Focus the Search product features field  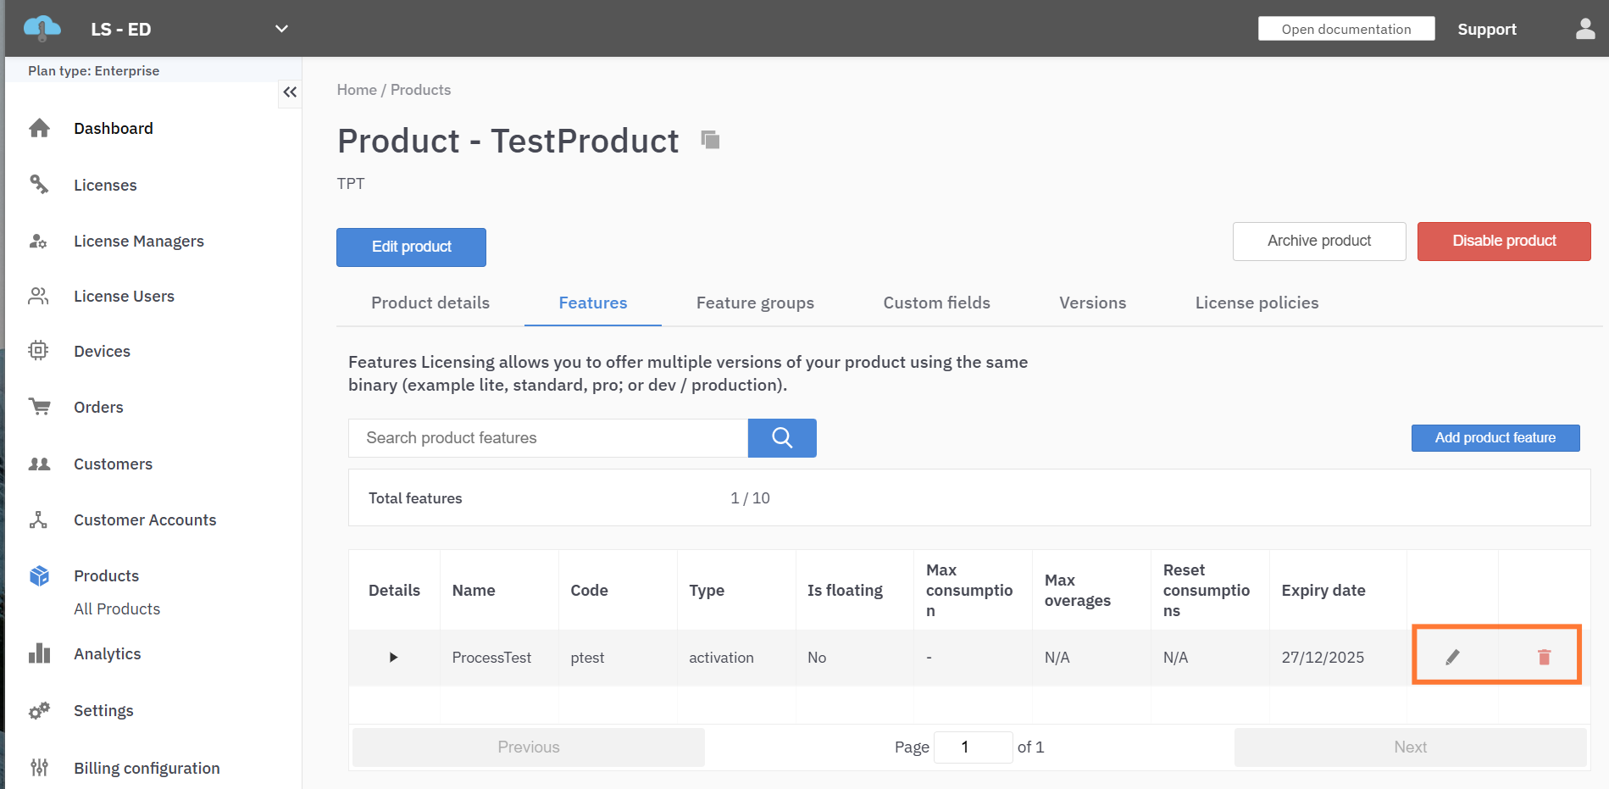click(547, 438)
